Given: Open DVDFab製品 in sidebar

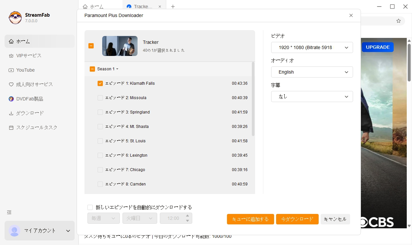Looking at the screenshot, I should pyautogui.click(x=29, y=99).
